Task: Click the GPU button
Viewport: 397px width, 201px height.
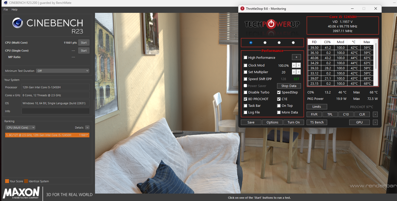Action: pos(359,122)
